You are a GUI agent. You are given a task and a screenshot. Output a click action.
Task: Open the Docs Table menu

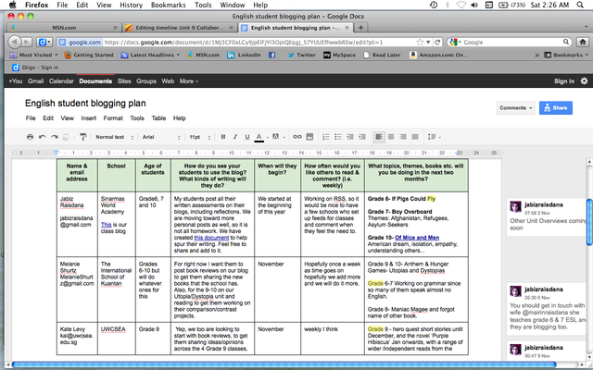pyautogui.click(x=158, y=118)
